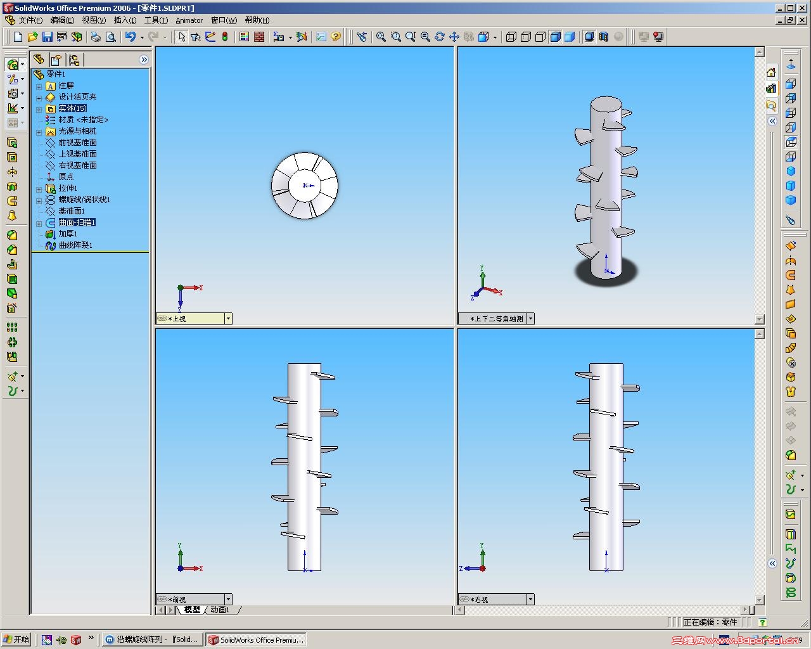Activate the Pan view tool
Screen dimensions: 811x649
pyautogui.click(x=454, y=37)
